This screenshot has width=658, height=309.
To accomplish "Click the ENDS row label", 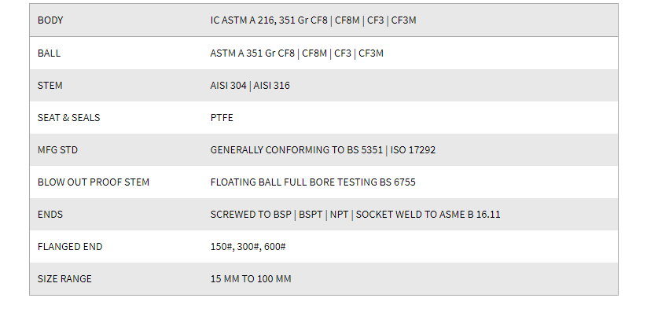I will click(50, 215).
